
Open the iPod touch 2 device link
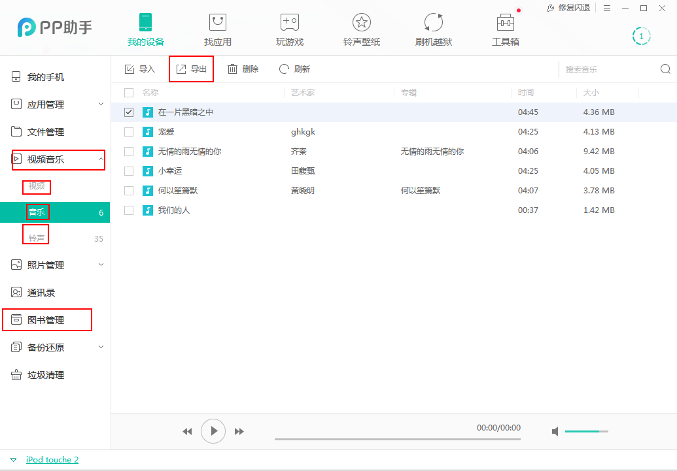point(52,459)
